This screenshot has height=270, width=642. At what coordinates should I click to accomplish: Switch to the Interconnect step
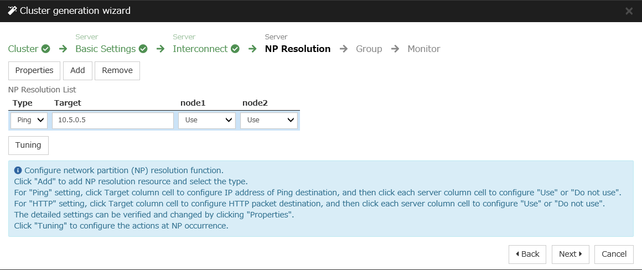point(200,49)
